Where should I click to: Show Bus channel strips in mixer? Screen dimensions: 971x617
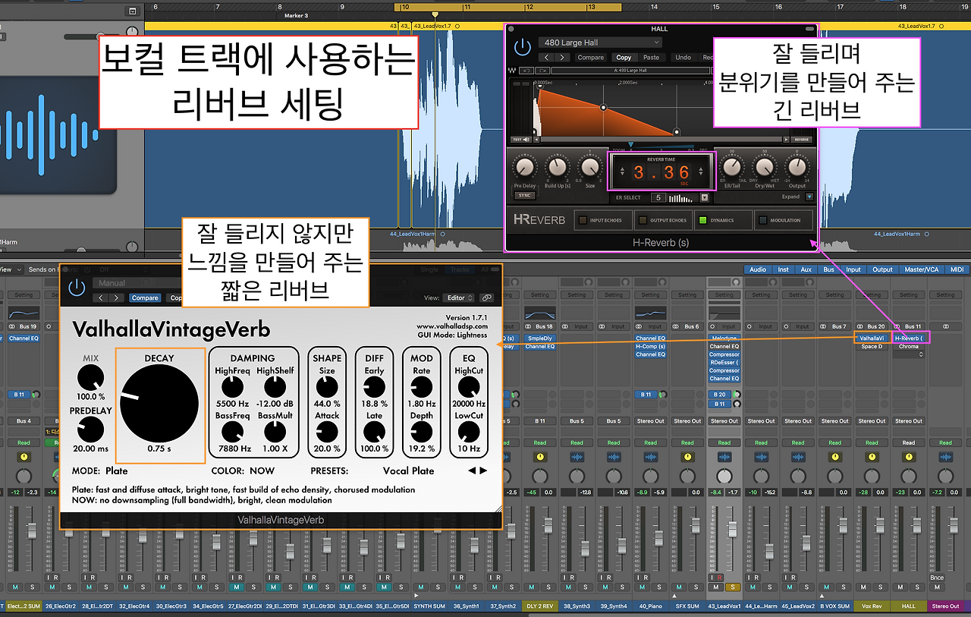tap(829, 269)
